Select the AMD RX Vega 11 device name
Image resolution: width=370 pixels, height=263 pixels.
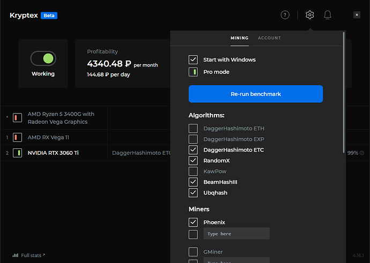click(x=48, y=137)
